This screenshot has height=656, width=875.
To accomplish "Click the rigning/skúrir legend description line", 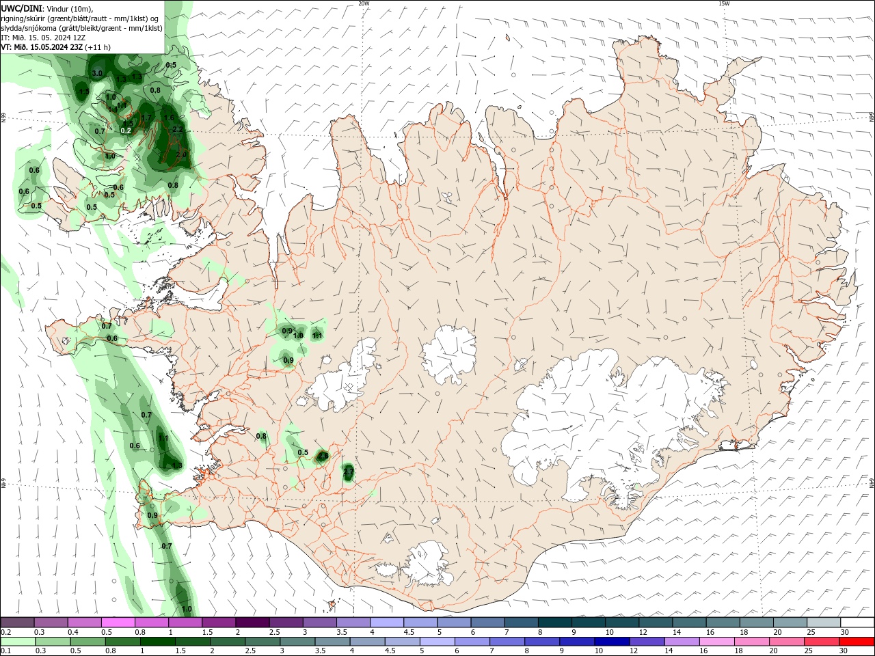I will click(80, 18).
